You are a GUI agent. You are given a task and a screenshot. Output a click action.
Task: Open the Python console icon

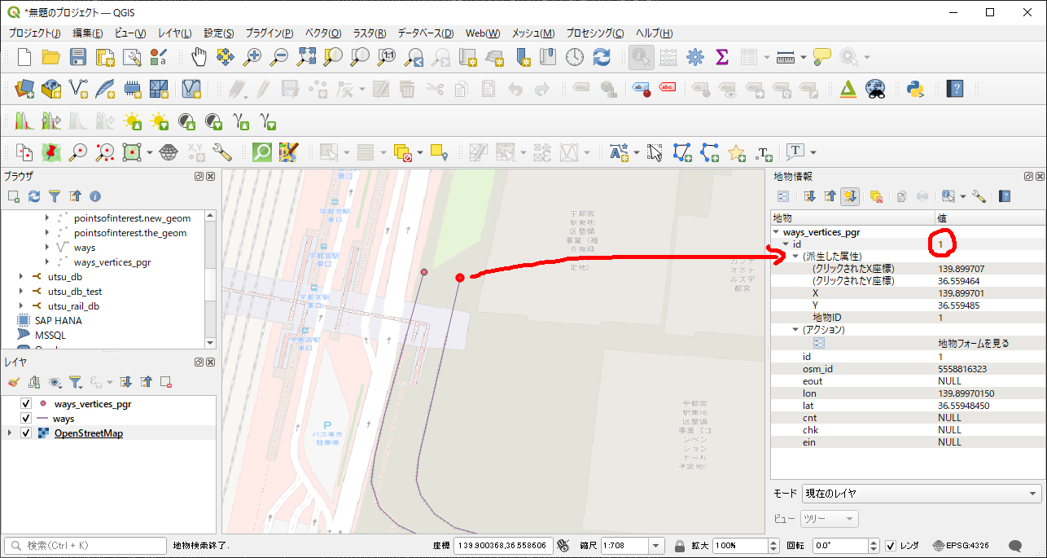point(918,88)
